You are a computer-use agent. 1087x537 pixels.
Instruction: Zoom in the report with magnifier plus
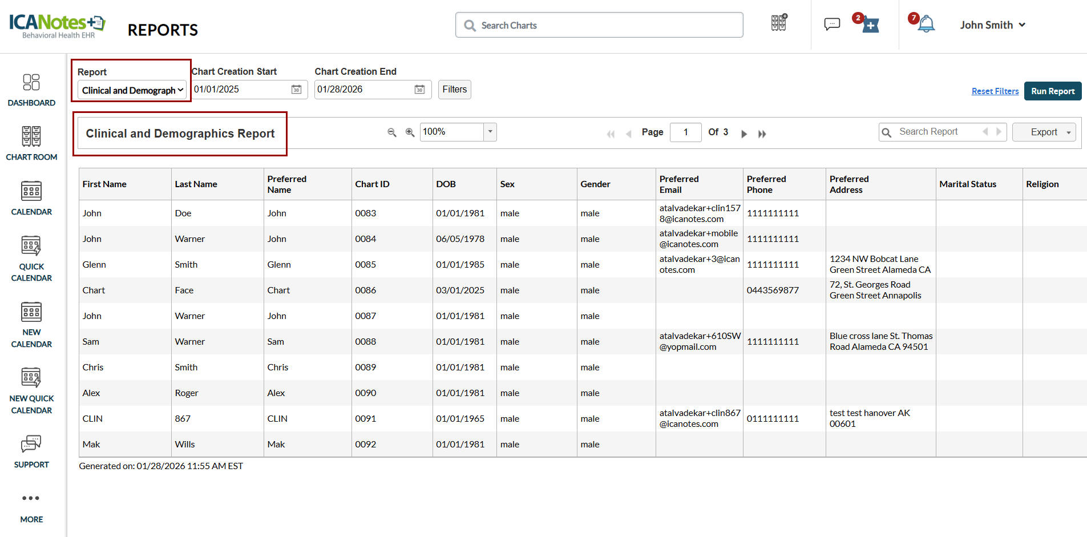click(410, 132)
